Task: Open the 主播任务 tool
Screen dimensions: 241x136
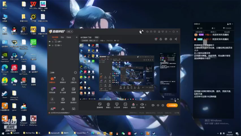Action: [74, 80]
